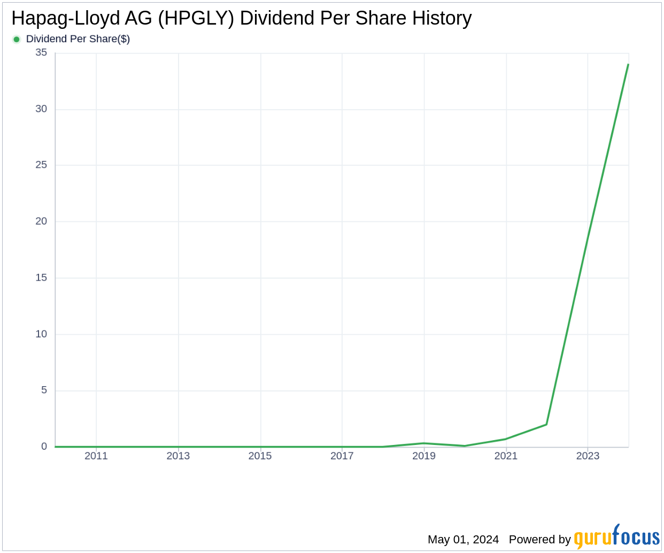This screenshot has width=664, height=553.
Task: Click the 2015 x-axis label
Action: click(260, 456)
